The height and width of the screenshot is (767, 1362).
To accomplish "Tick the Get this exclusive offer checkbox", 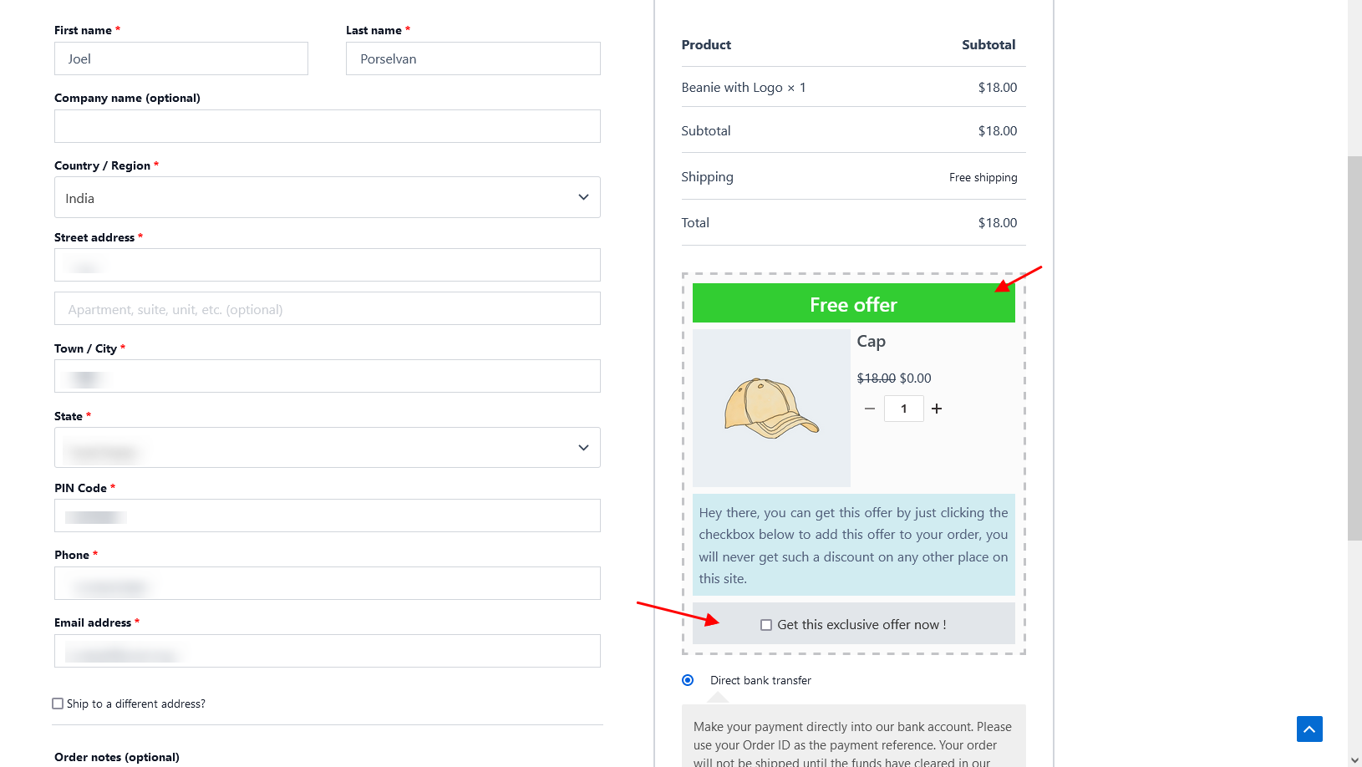I will (x=766, y=625).
